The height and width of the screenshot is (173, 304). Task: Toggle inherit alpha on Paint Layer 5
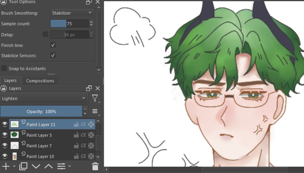tap(83, 135)
